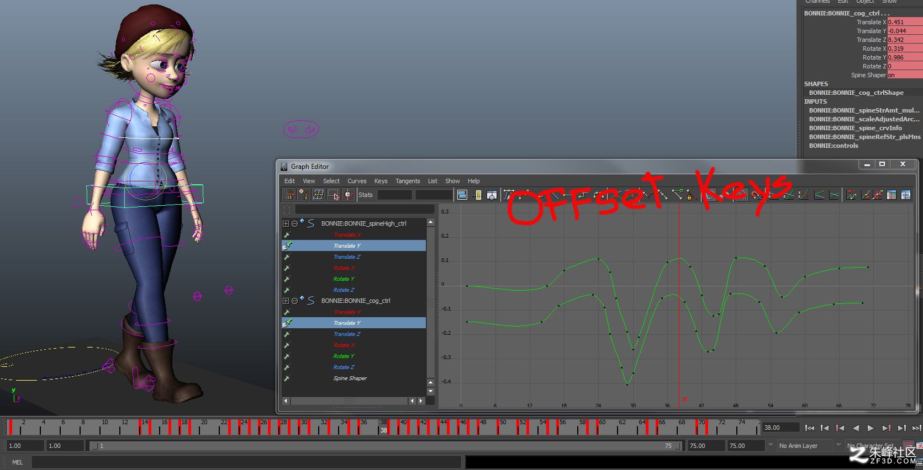Expand BONNIE_cog_ctrl plus box

(286, 301)
